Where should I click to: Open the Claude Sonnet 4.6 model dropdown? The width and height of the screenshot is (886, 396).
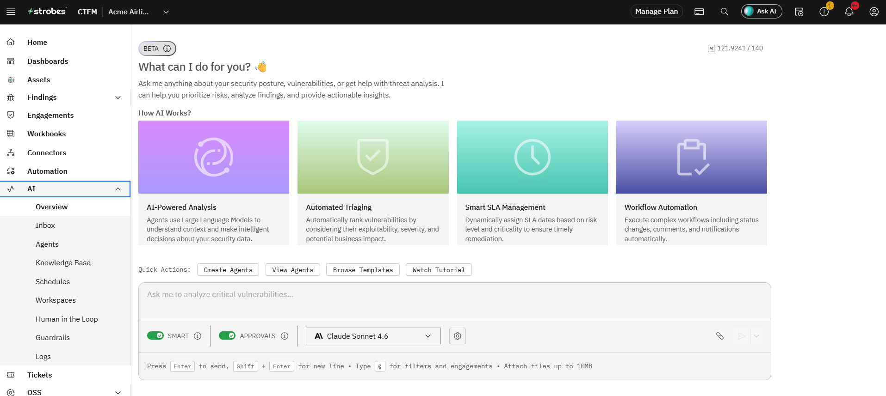pos(373,336)
